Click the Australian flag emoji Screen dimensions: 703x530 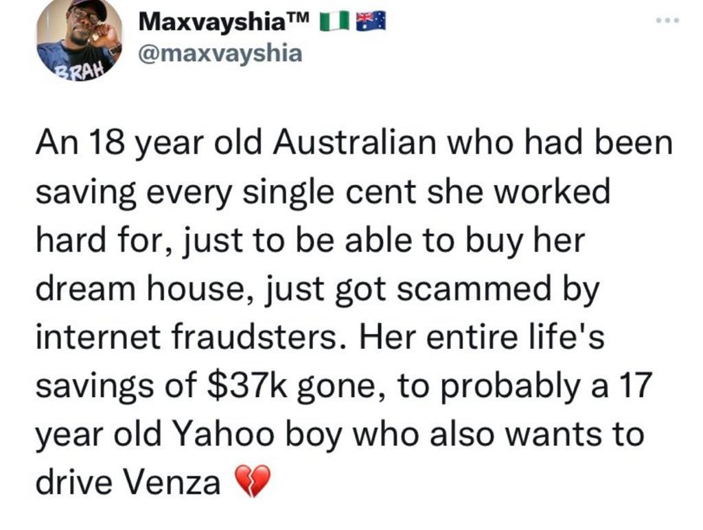click(x=372, y=23)
